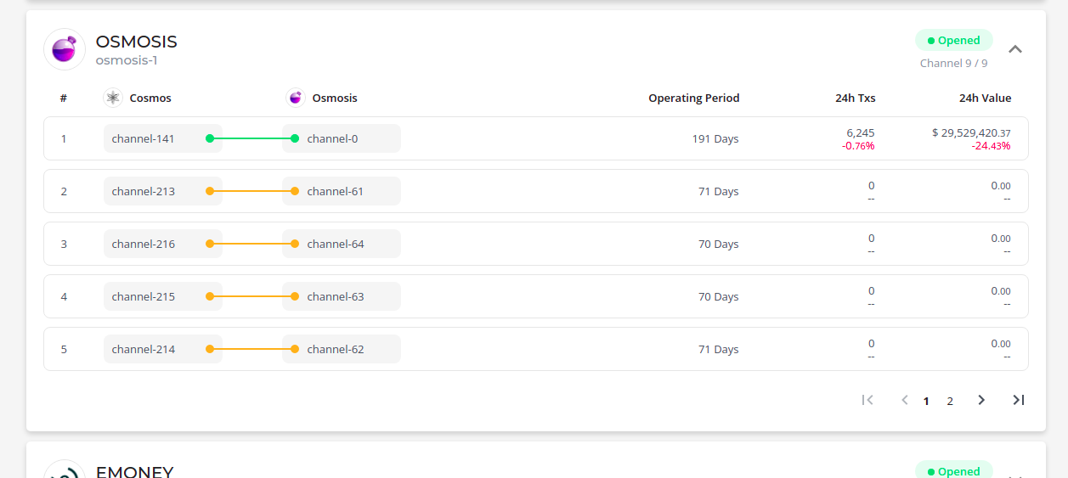Click the Cosmos column header icon
The height and width of the screenshot is (478, 1068).
[x=113, y=98]
